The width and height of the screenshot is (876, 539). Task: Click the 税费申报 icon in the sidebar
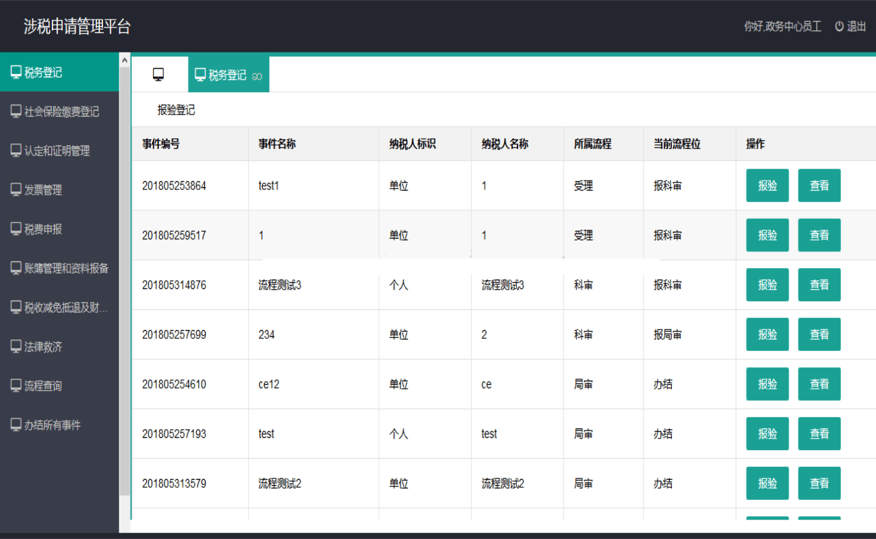pyautogui.click(x=15, y=229)
